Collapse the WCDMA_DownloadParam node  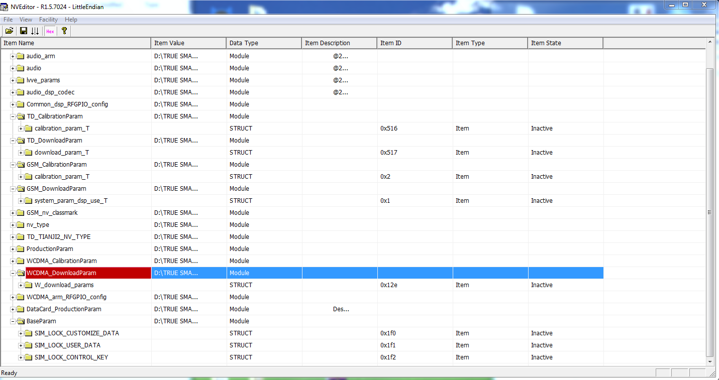(x=13, y=273)
